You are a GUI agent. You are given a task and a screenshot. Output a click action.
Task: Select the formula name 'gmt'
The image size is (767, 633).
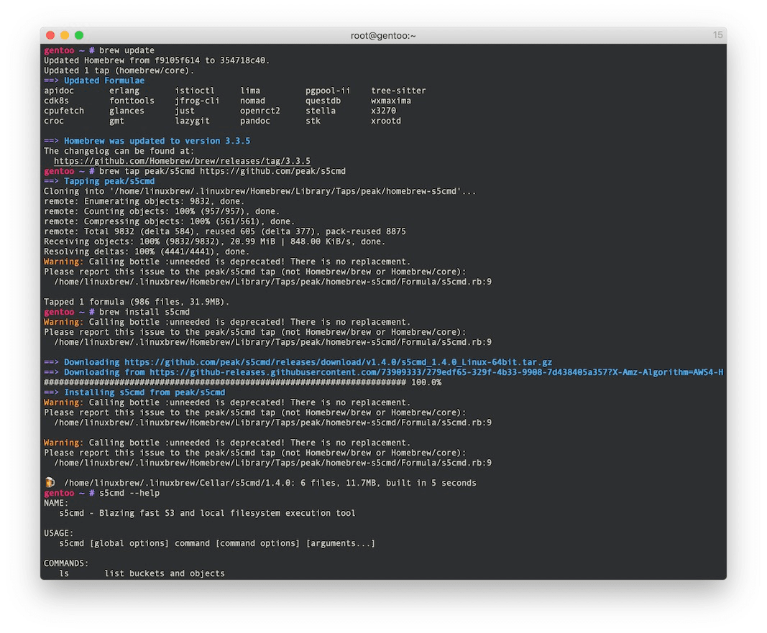(116, 121)
